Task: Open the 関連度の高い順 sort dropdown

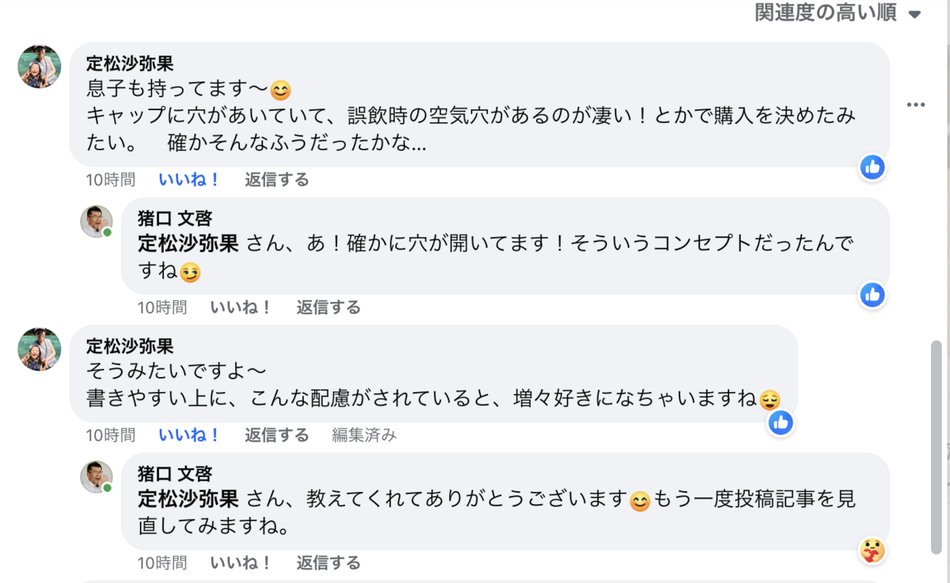Action: click(838, 13)
